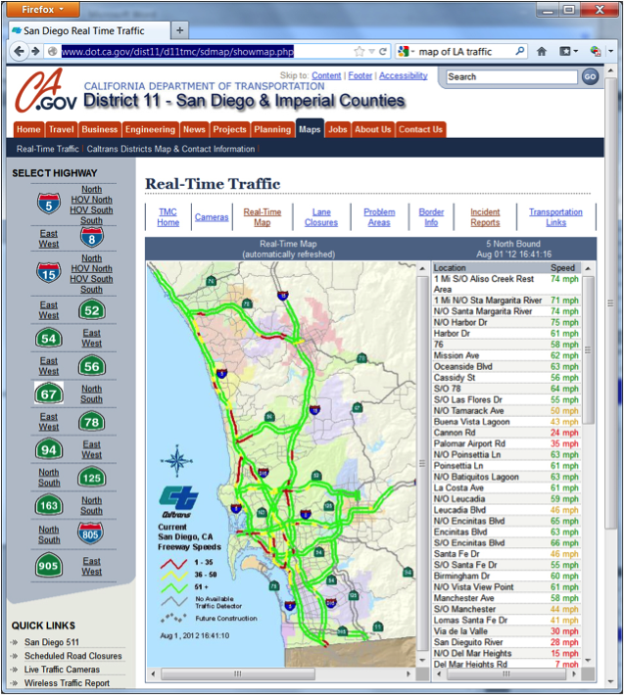Viewport: 624px width, 695px height.
Task: Switch to San Diego Real Time Traffic tab
Action: click(89, 30)
